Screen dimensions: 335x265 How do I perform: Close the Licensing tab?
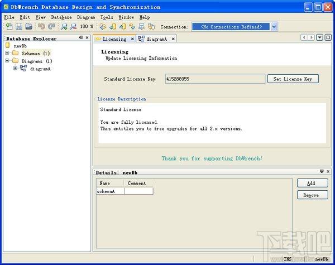click(x=132, y=39)
